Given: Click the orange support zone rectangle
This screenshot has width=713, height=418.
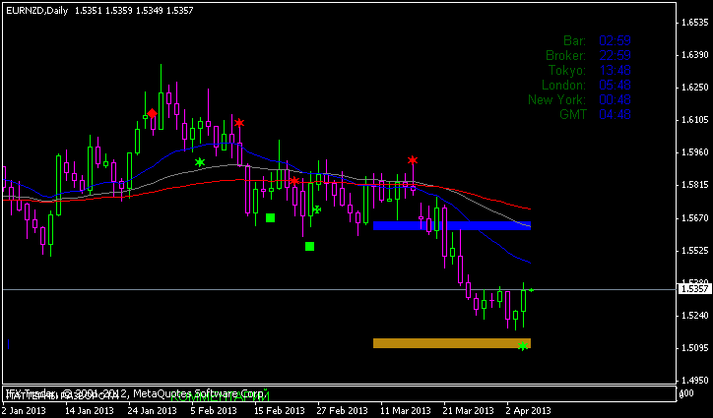Looking at the screenshot, I should tap(452, 343).
